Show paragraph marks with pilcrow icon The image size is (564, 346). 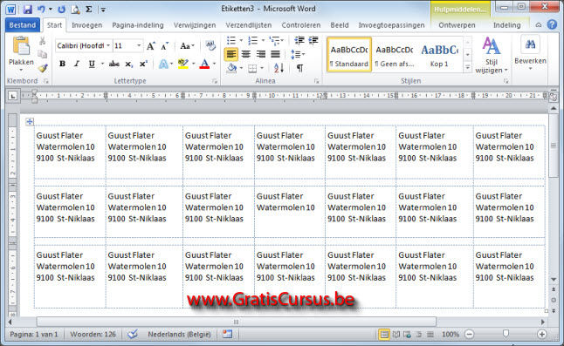(x=299, y=68)
